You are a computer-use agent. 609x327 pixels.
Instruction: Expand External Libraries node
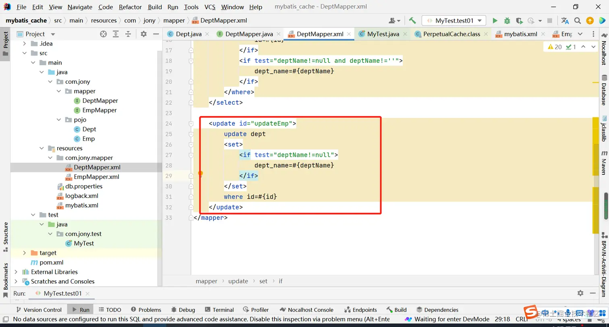coord(16,272)
